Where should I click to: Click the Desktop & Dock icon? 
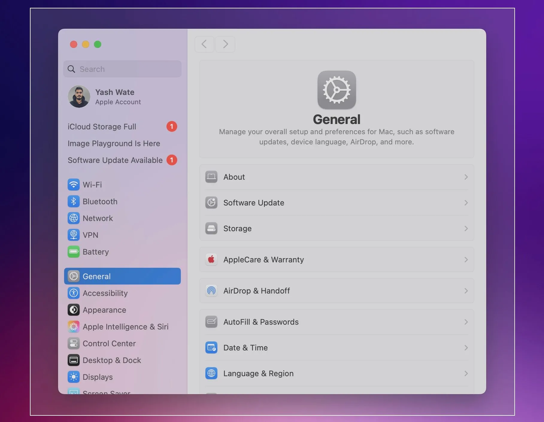click(x=74, y=360)
